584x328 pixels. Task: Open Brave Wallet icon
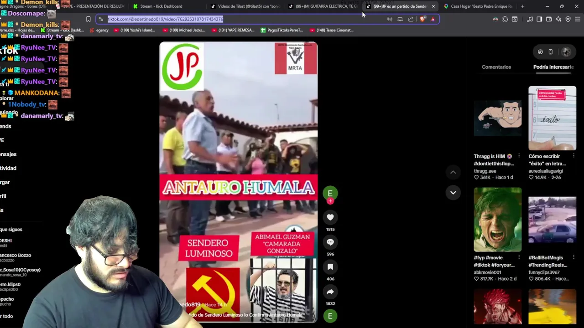point(549,19)
